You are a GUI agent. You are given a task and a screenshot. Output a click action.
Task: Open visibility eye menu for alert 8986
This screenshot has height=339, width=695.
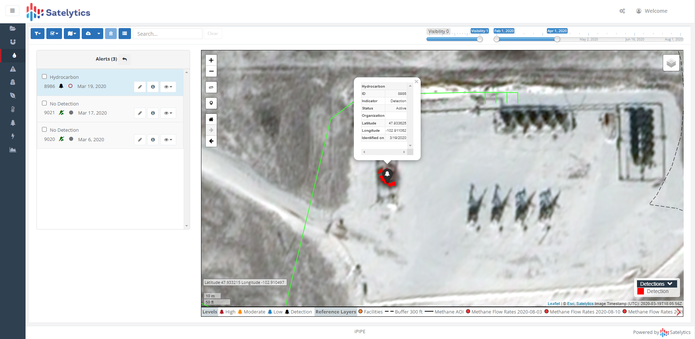click(x=168, y=87)
